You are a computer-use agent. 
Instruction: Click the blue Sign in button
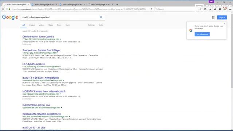click(x=222, y=17)
